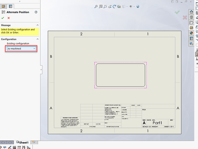Open the Home icon in the task pane
The height and width of the screenshot is (149, 198).
[191, 12]
